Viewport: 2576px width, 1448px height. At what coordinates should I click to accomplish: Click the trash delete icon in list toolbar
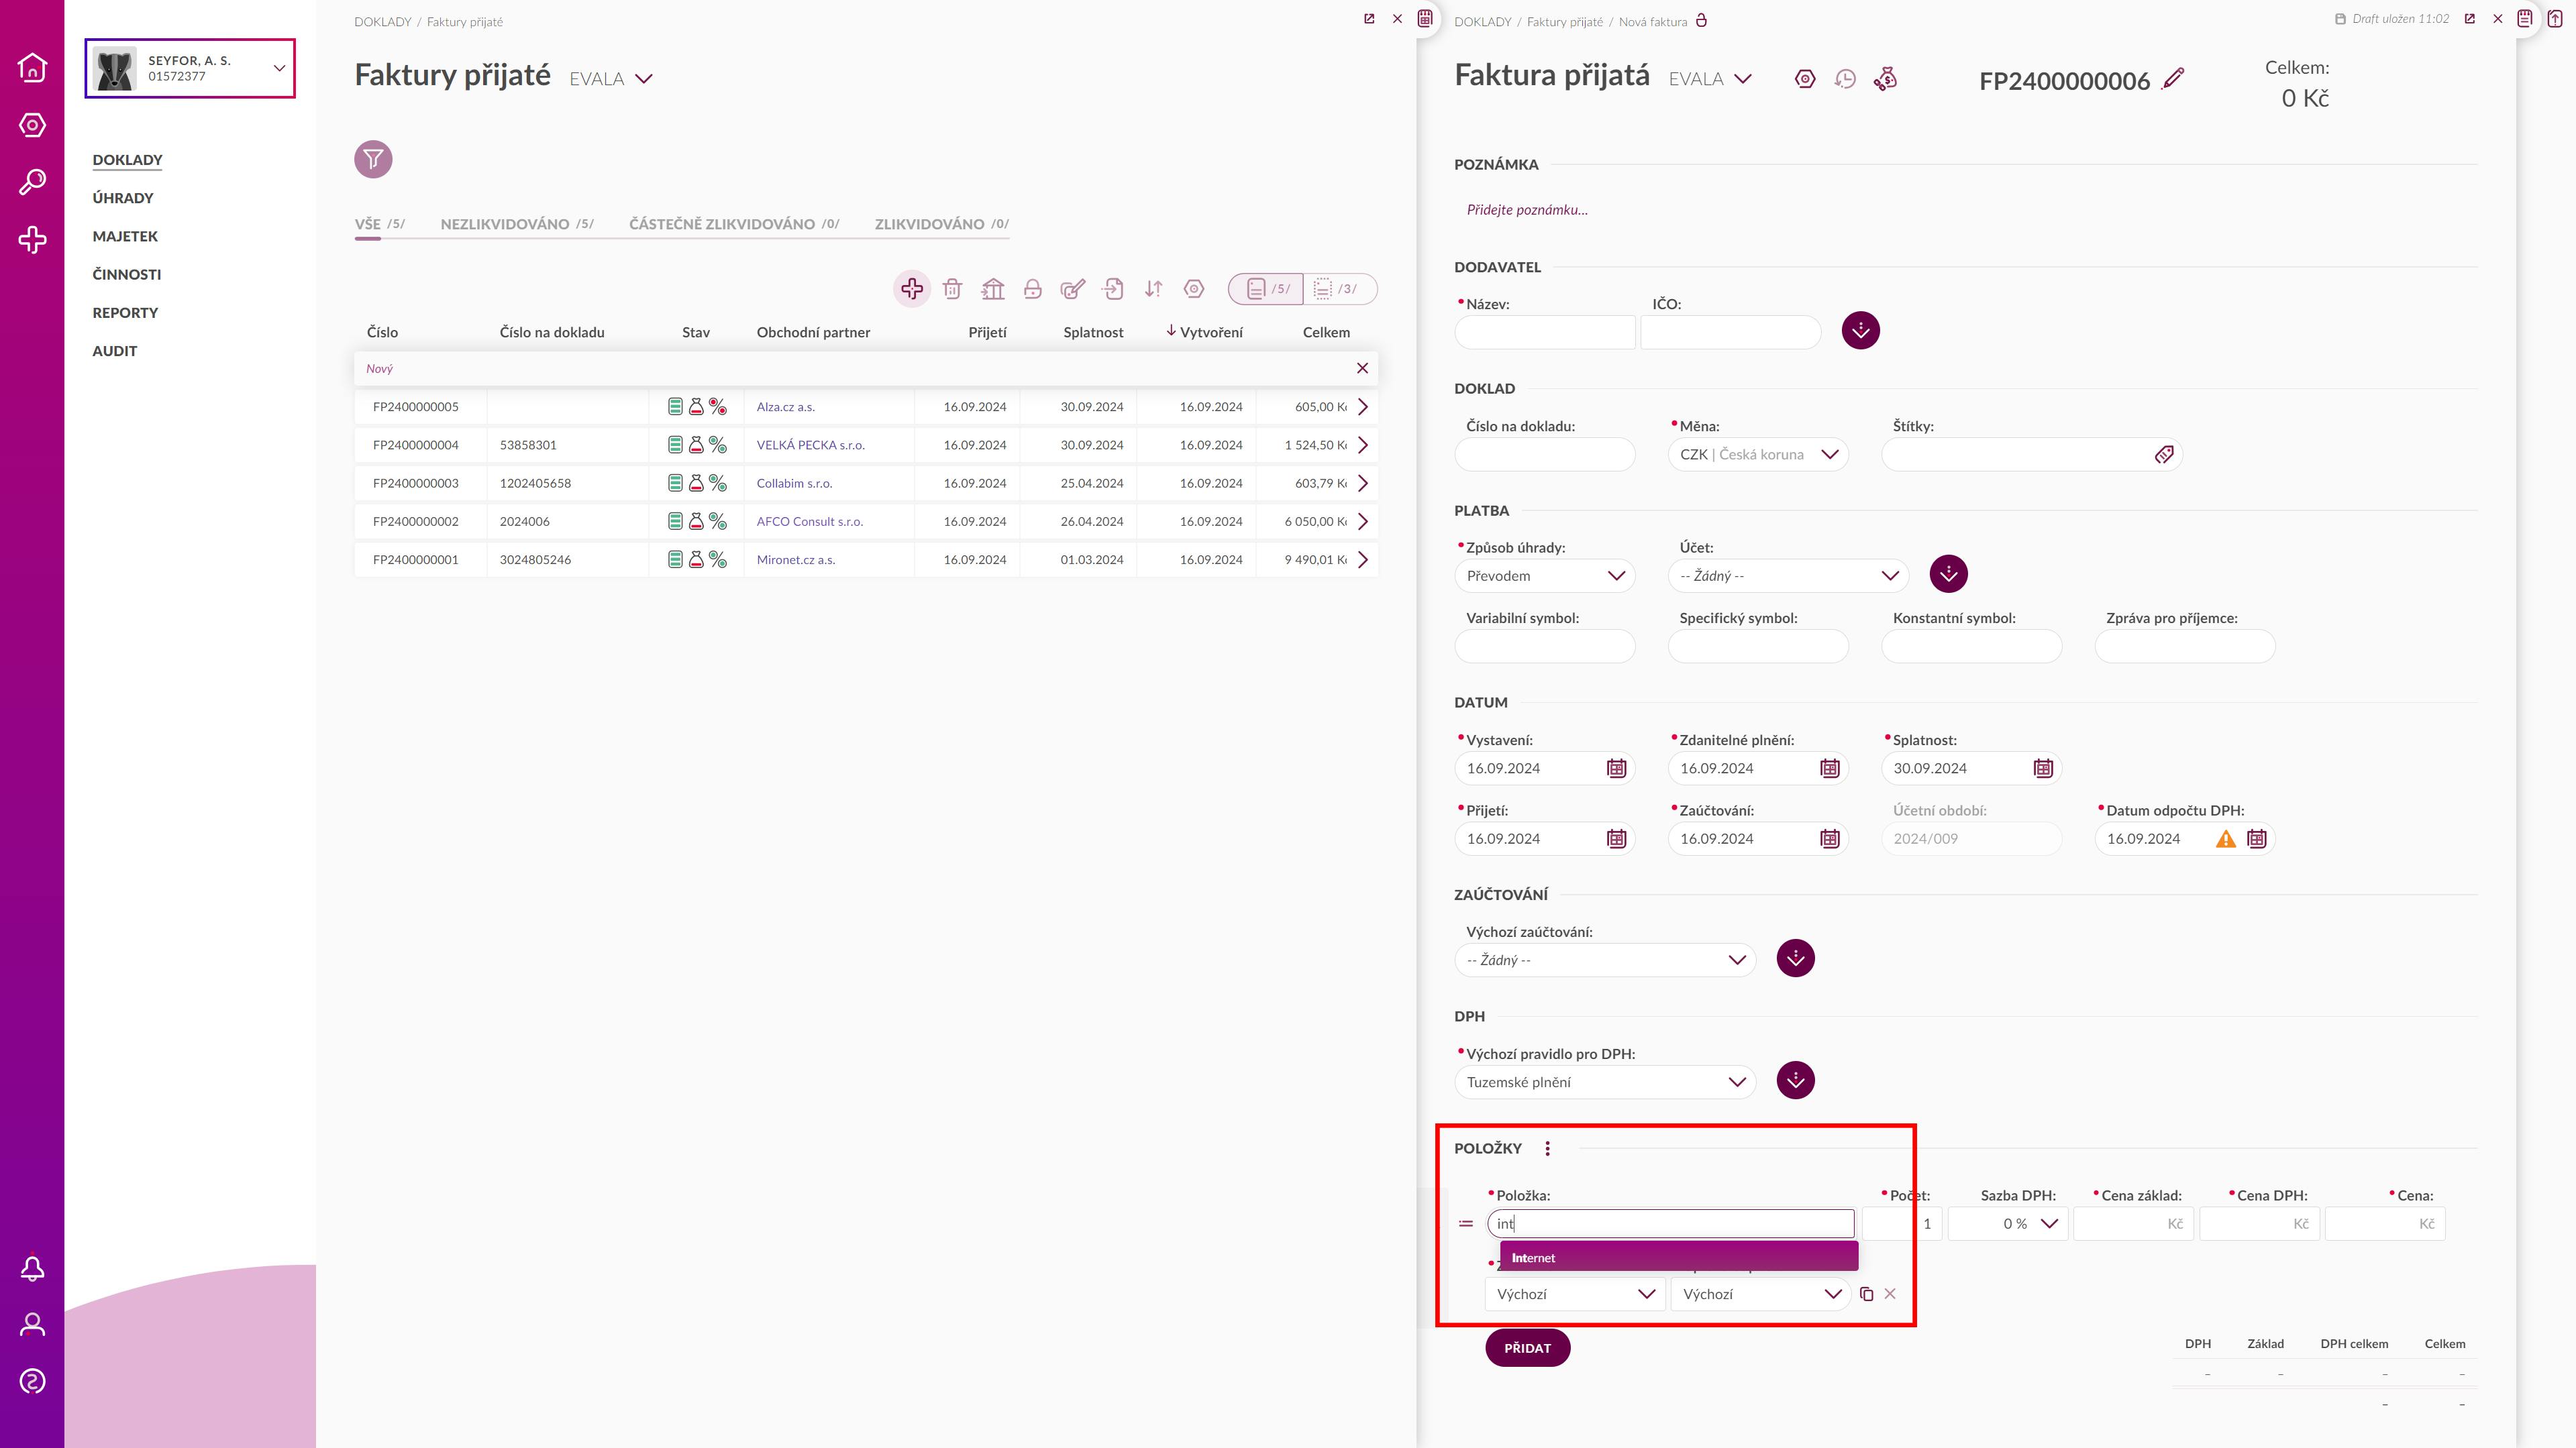952,289
